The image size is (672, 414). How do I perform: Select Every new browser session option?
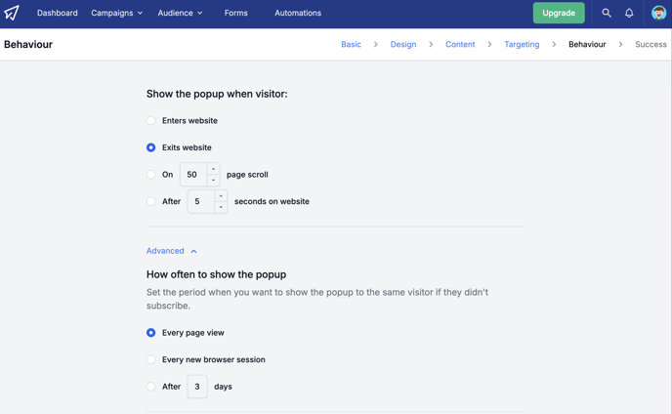(x=150, y=359)
